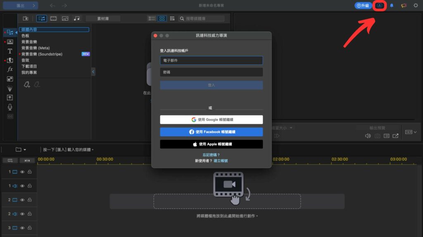
Task: Open the transition room in sidebar
Action: pos(10,60)
